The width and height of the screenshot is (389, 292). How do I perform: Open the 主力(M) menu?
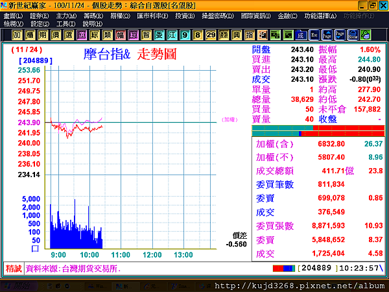tap(66, 16)
